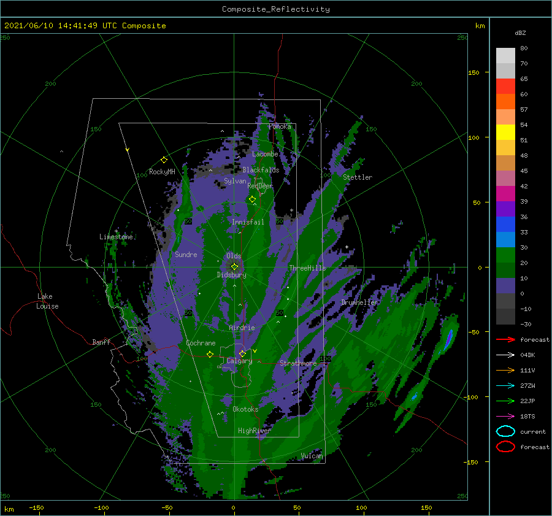Click the yellow diamond marker at Didsbury radar center
The image size is (552, 516).
pyautogui.click(x=234, y=267)
